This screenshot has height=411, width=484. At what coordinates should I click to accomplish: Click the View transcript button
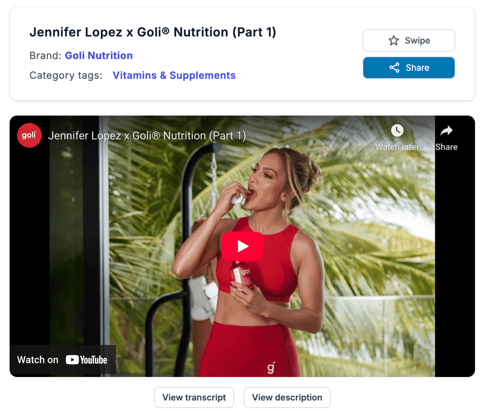pyautogui.click(x=194, y=397)
